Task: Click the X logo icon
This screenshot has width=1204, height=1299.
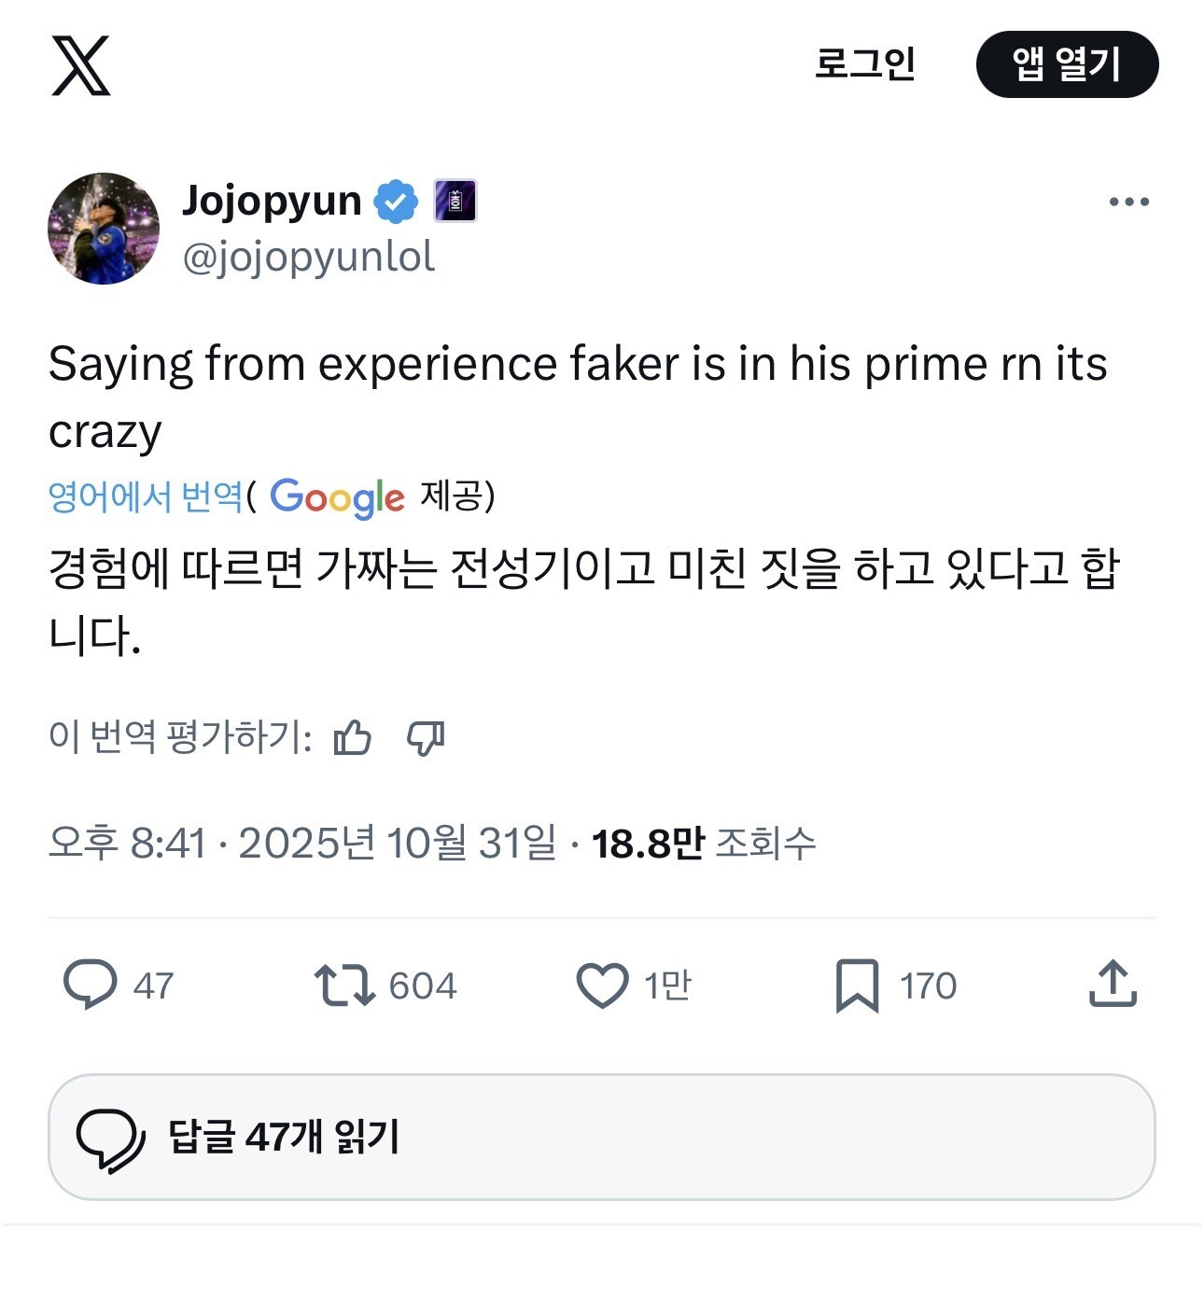Action: [80, 65]
